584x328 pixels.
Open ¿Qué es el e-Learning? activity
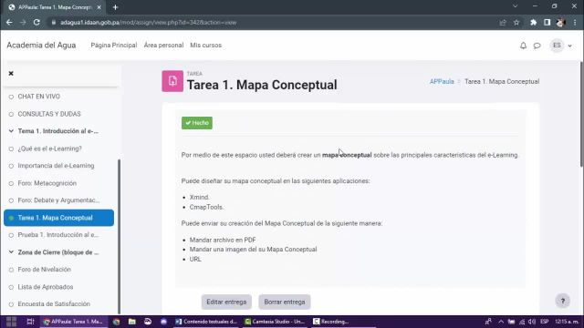[49, 149]
